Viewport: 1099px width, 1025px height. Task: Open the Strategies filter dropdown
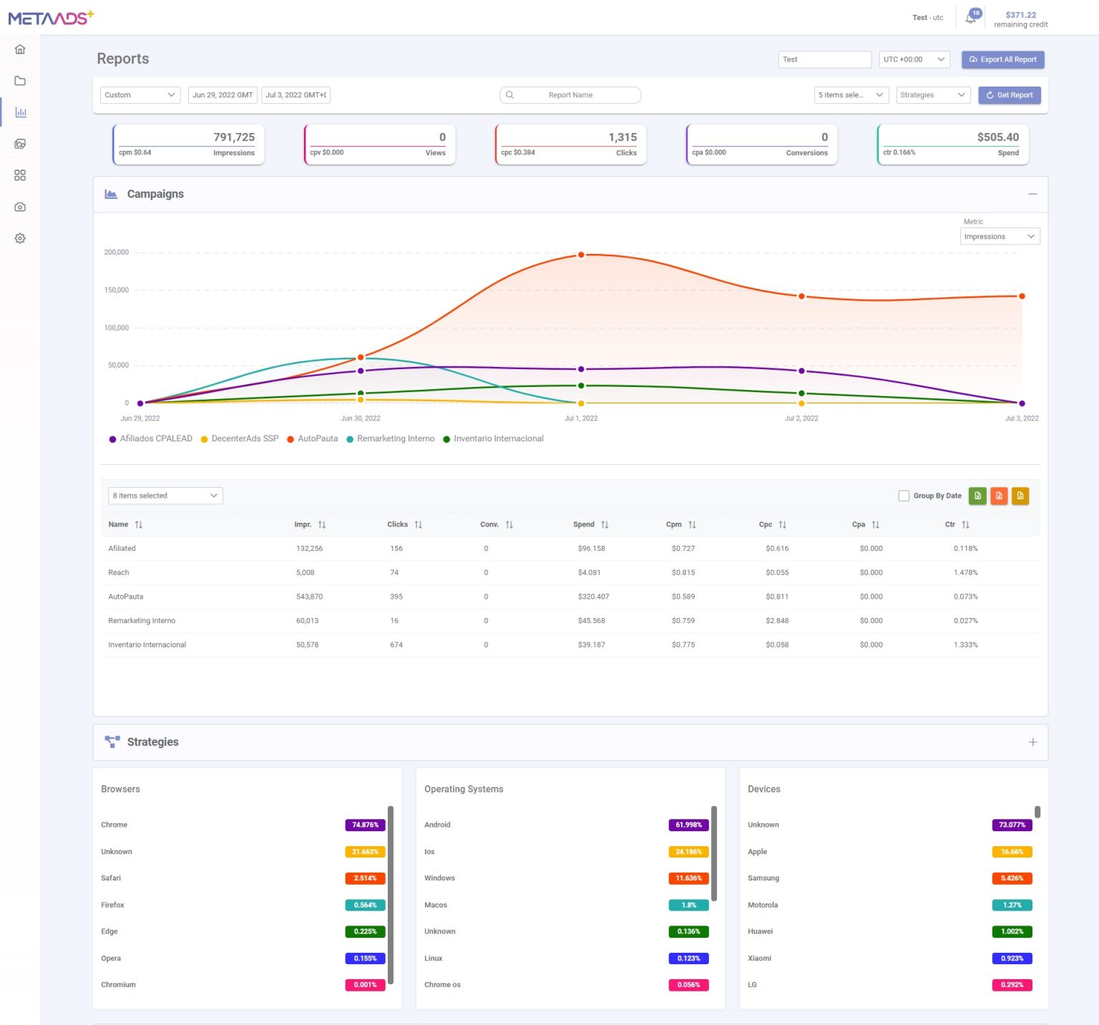point(934,95)
